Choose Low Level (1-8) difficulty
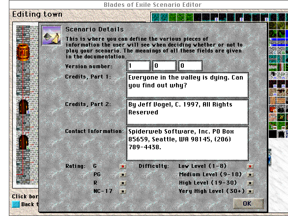Screen dimensions: 288x216 pyautogui.click(x=250, y=166)
